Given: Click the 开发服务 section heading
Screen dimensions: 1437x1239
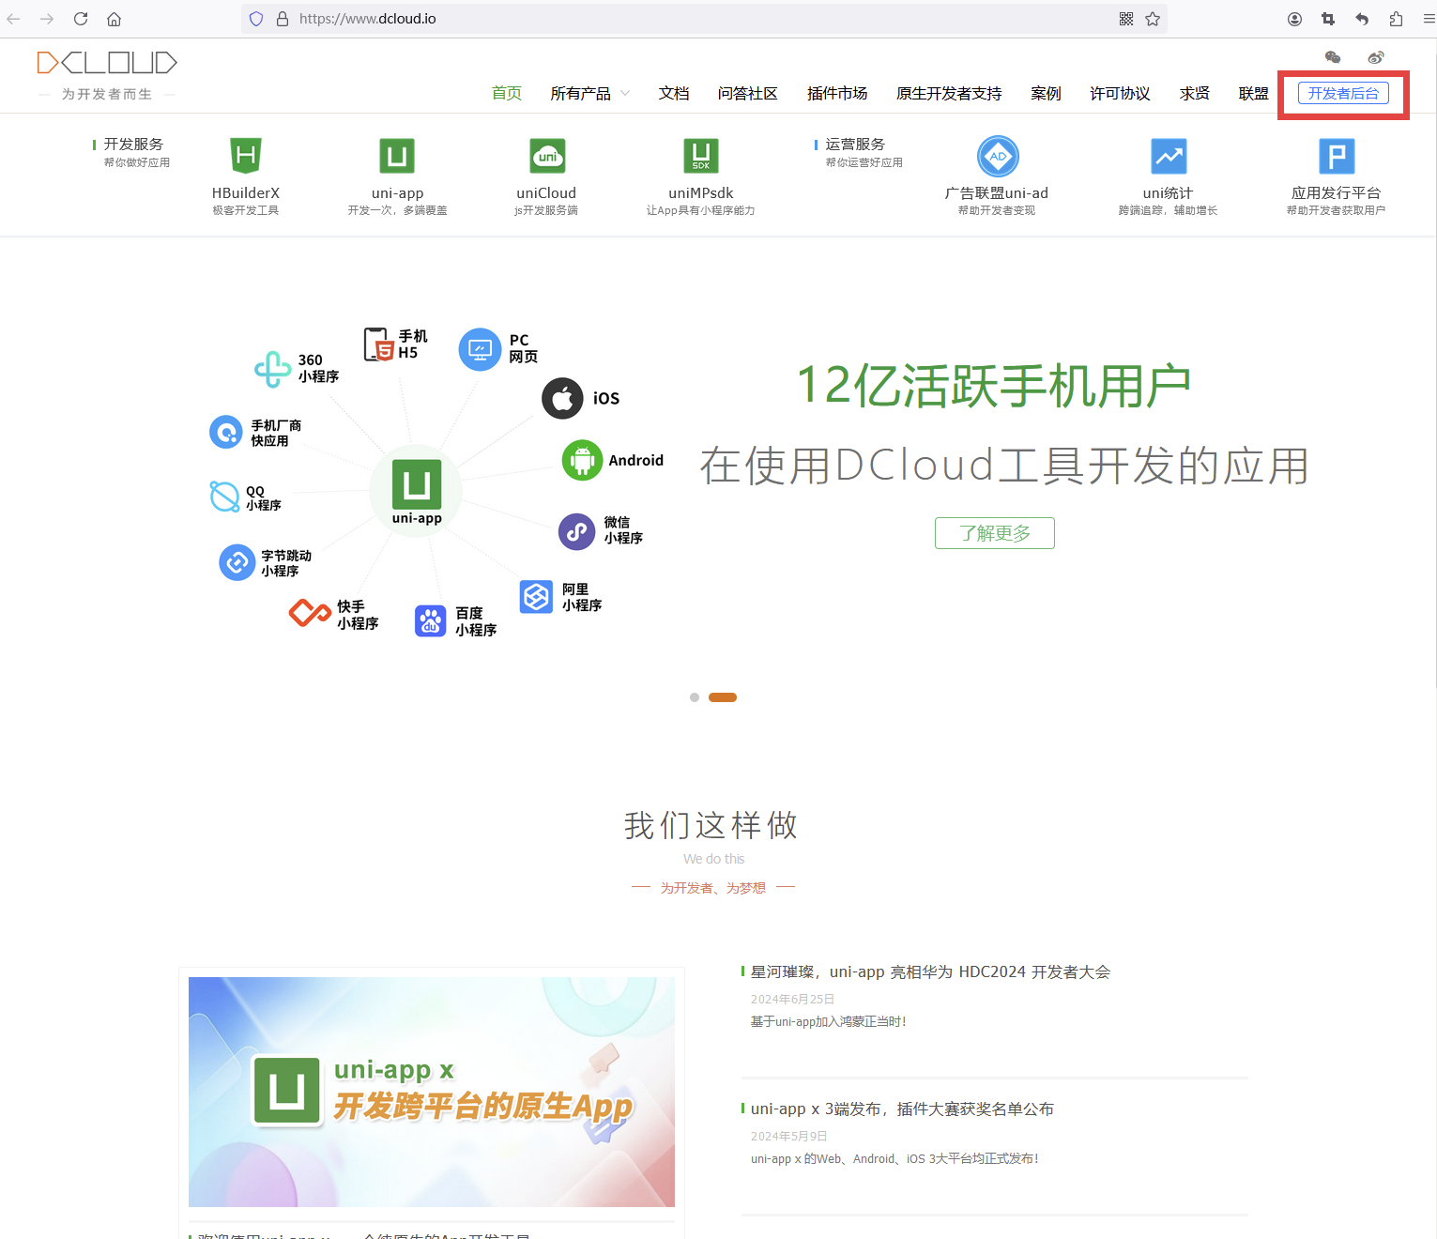Looking at the screenshot, I should pos(133,144).
